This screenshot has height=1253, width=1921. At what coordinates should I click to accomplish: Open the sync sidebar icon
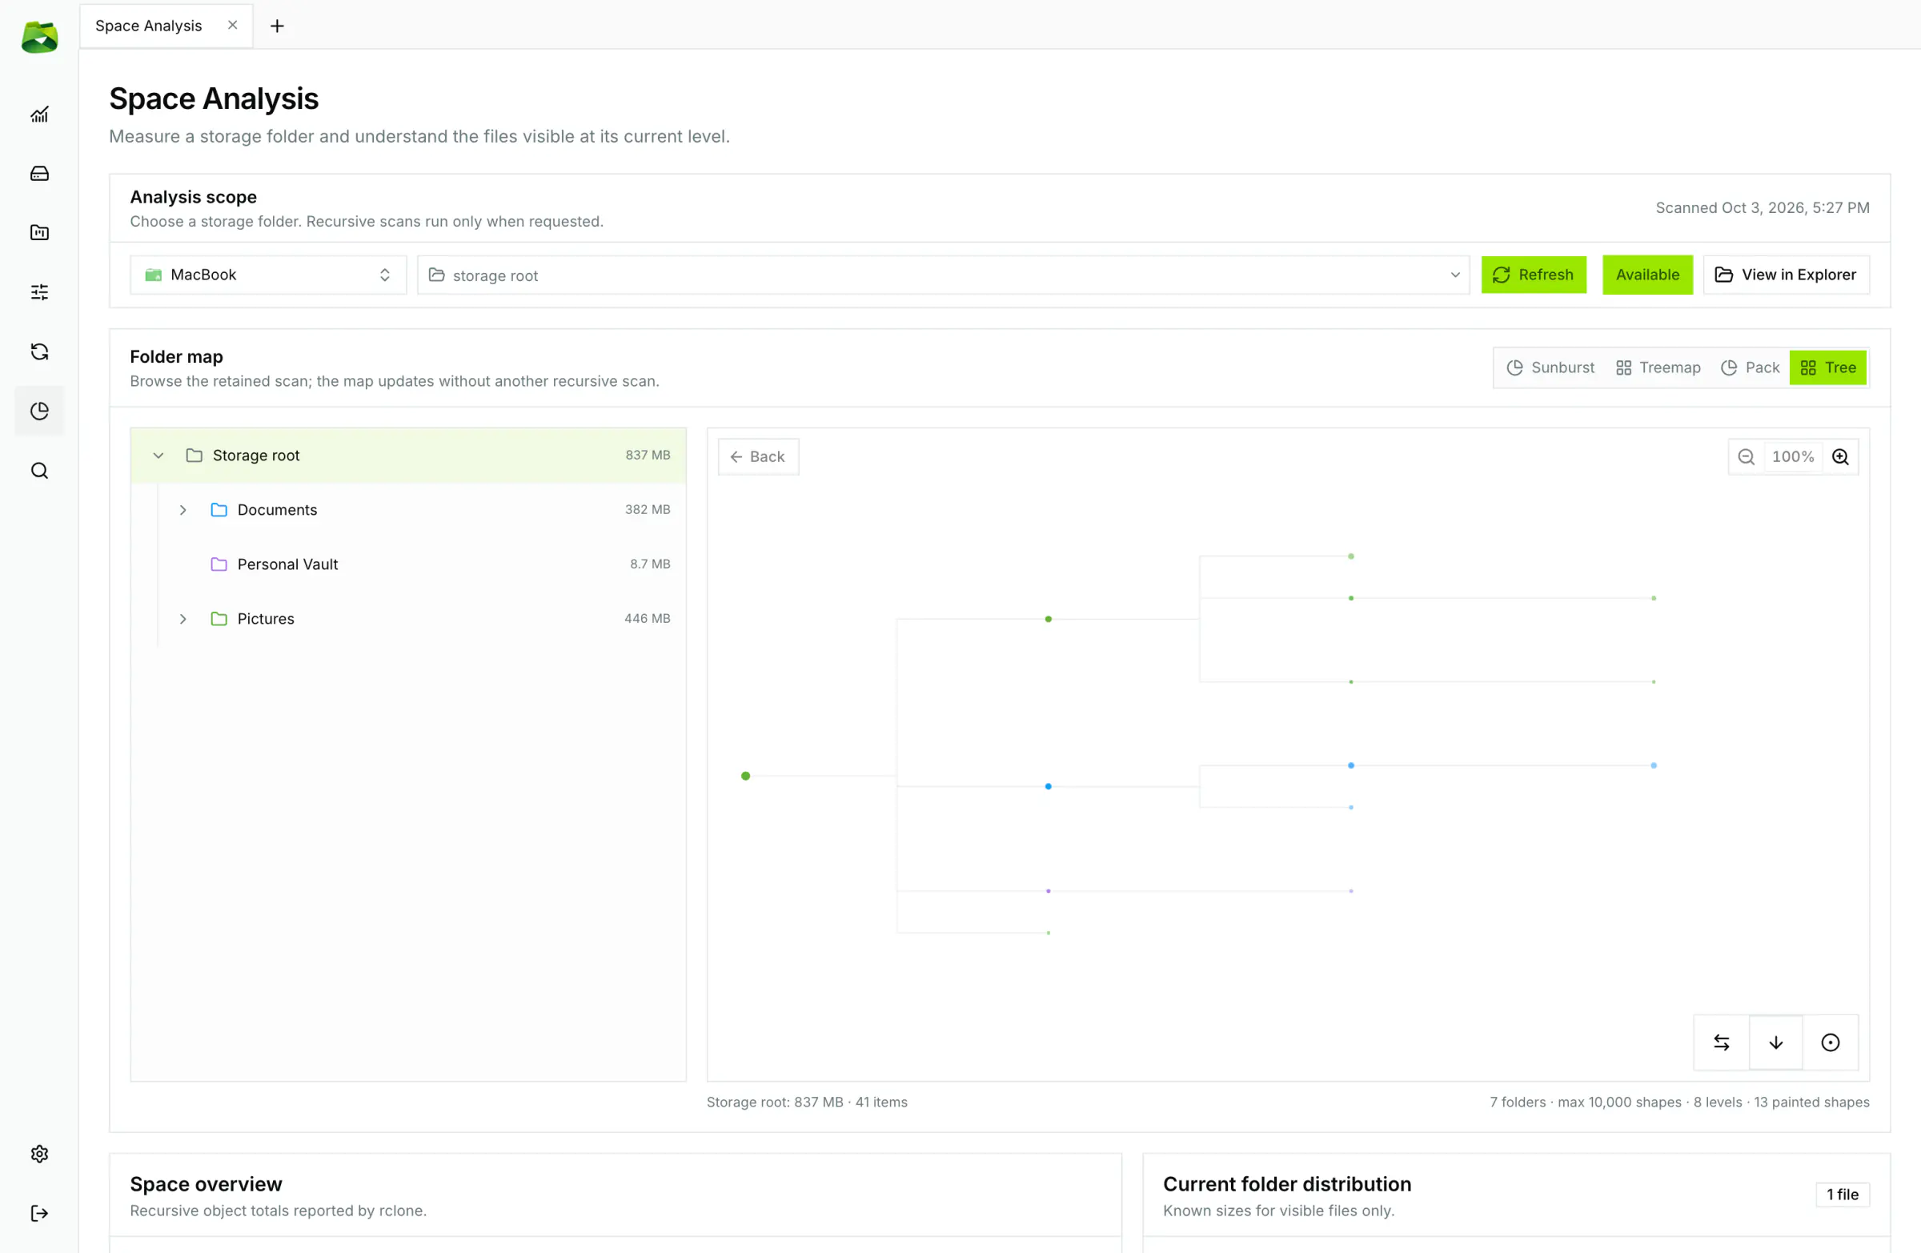(x=38, y=351)
